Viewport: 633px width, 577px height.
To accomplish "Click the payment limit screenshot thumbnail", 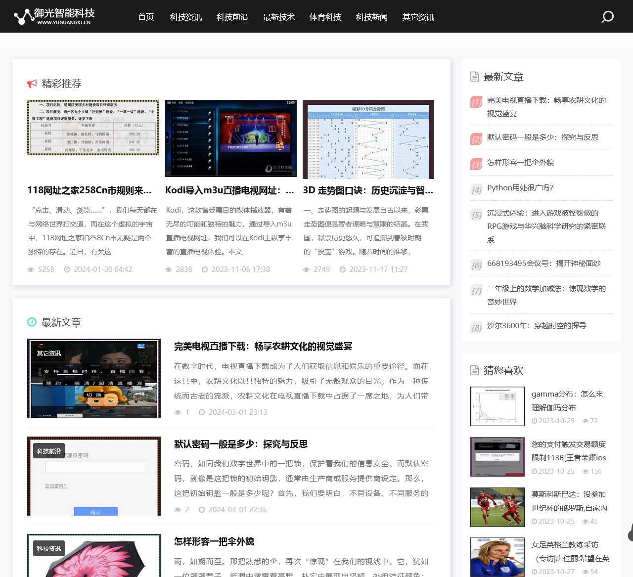I will 497,457.
